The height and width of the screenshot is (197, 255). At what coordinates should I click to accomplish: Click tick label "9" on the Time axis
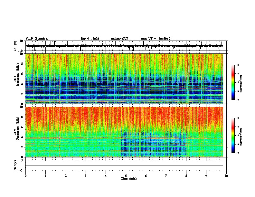pyautogui.click(x=206, y=176)
